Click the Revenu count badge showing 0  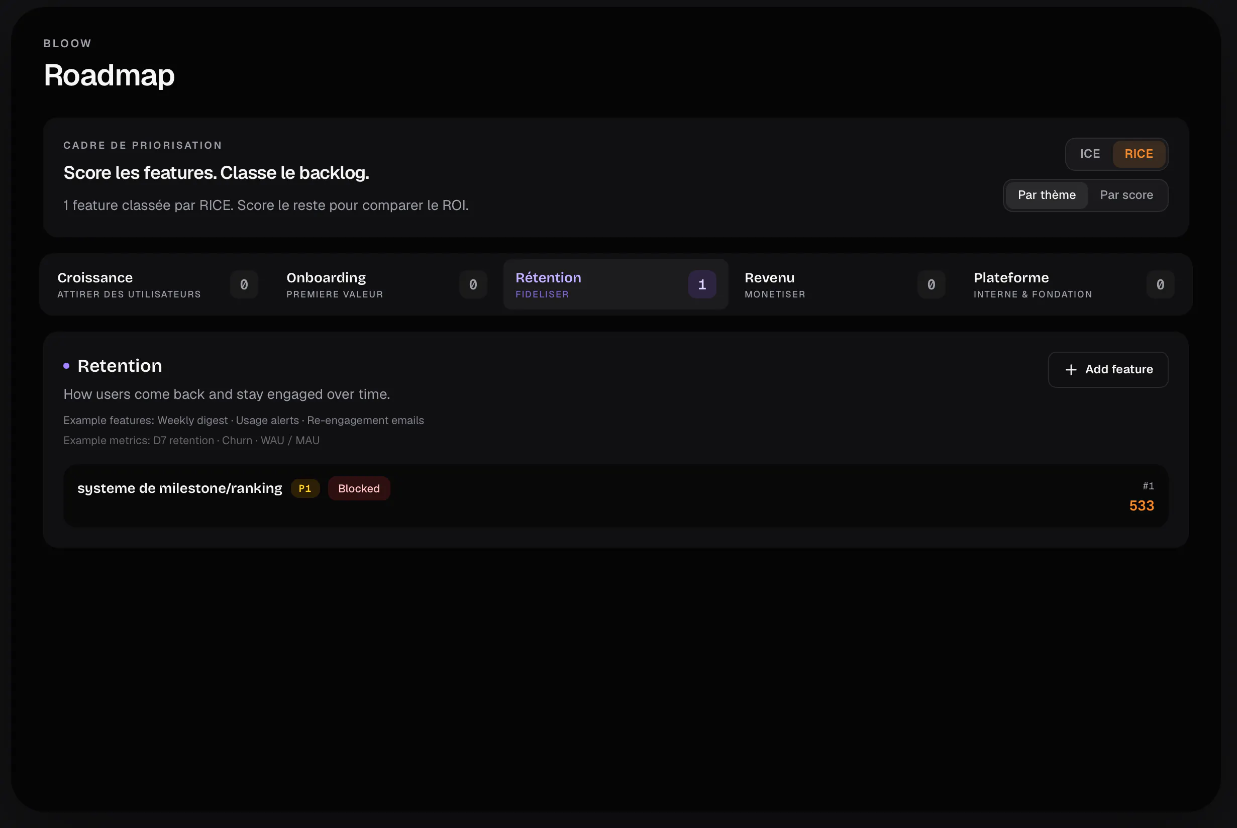[932, 284]
